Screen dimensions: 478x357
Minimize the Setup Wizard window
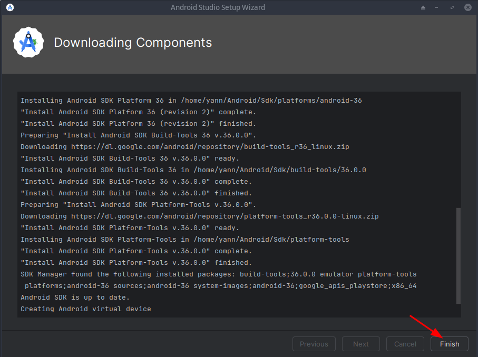point(437,7)
